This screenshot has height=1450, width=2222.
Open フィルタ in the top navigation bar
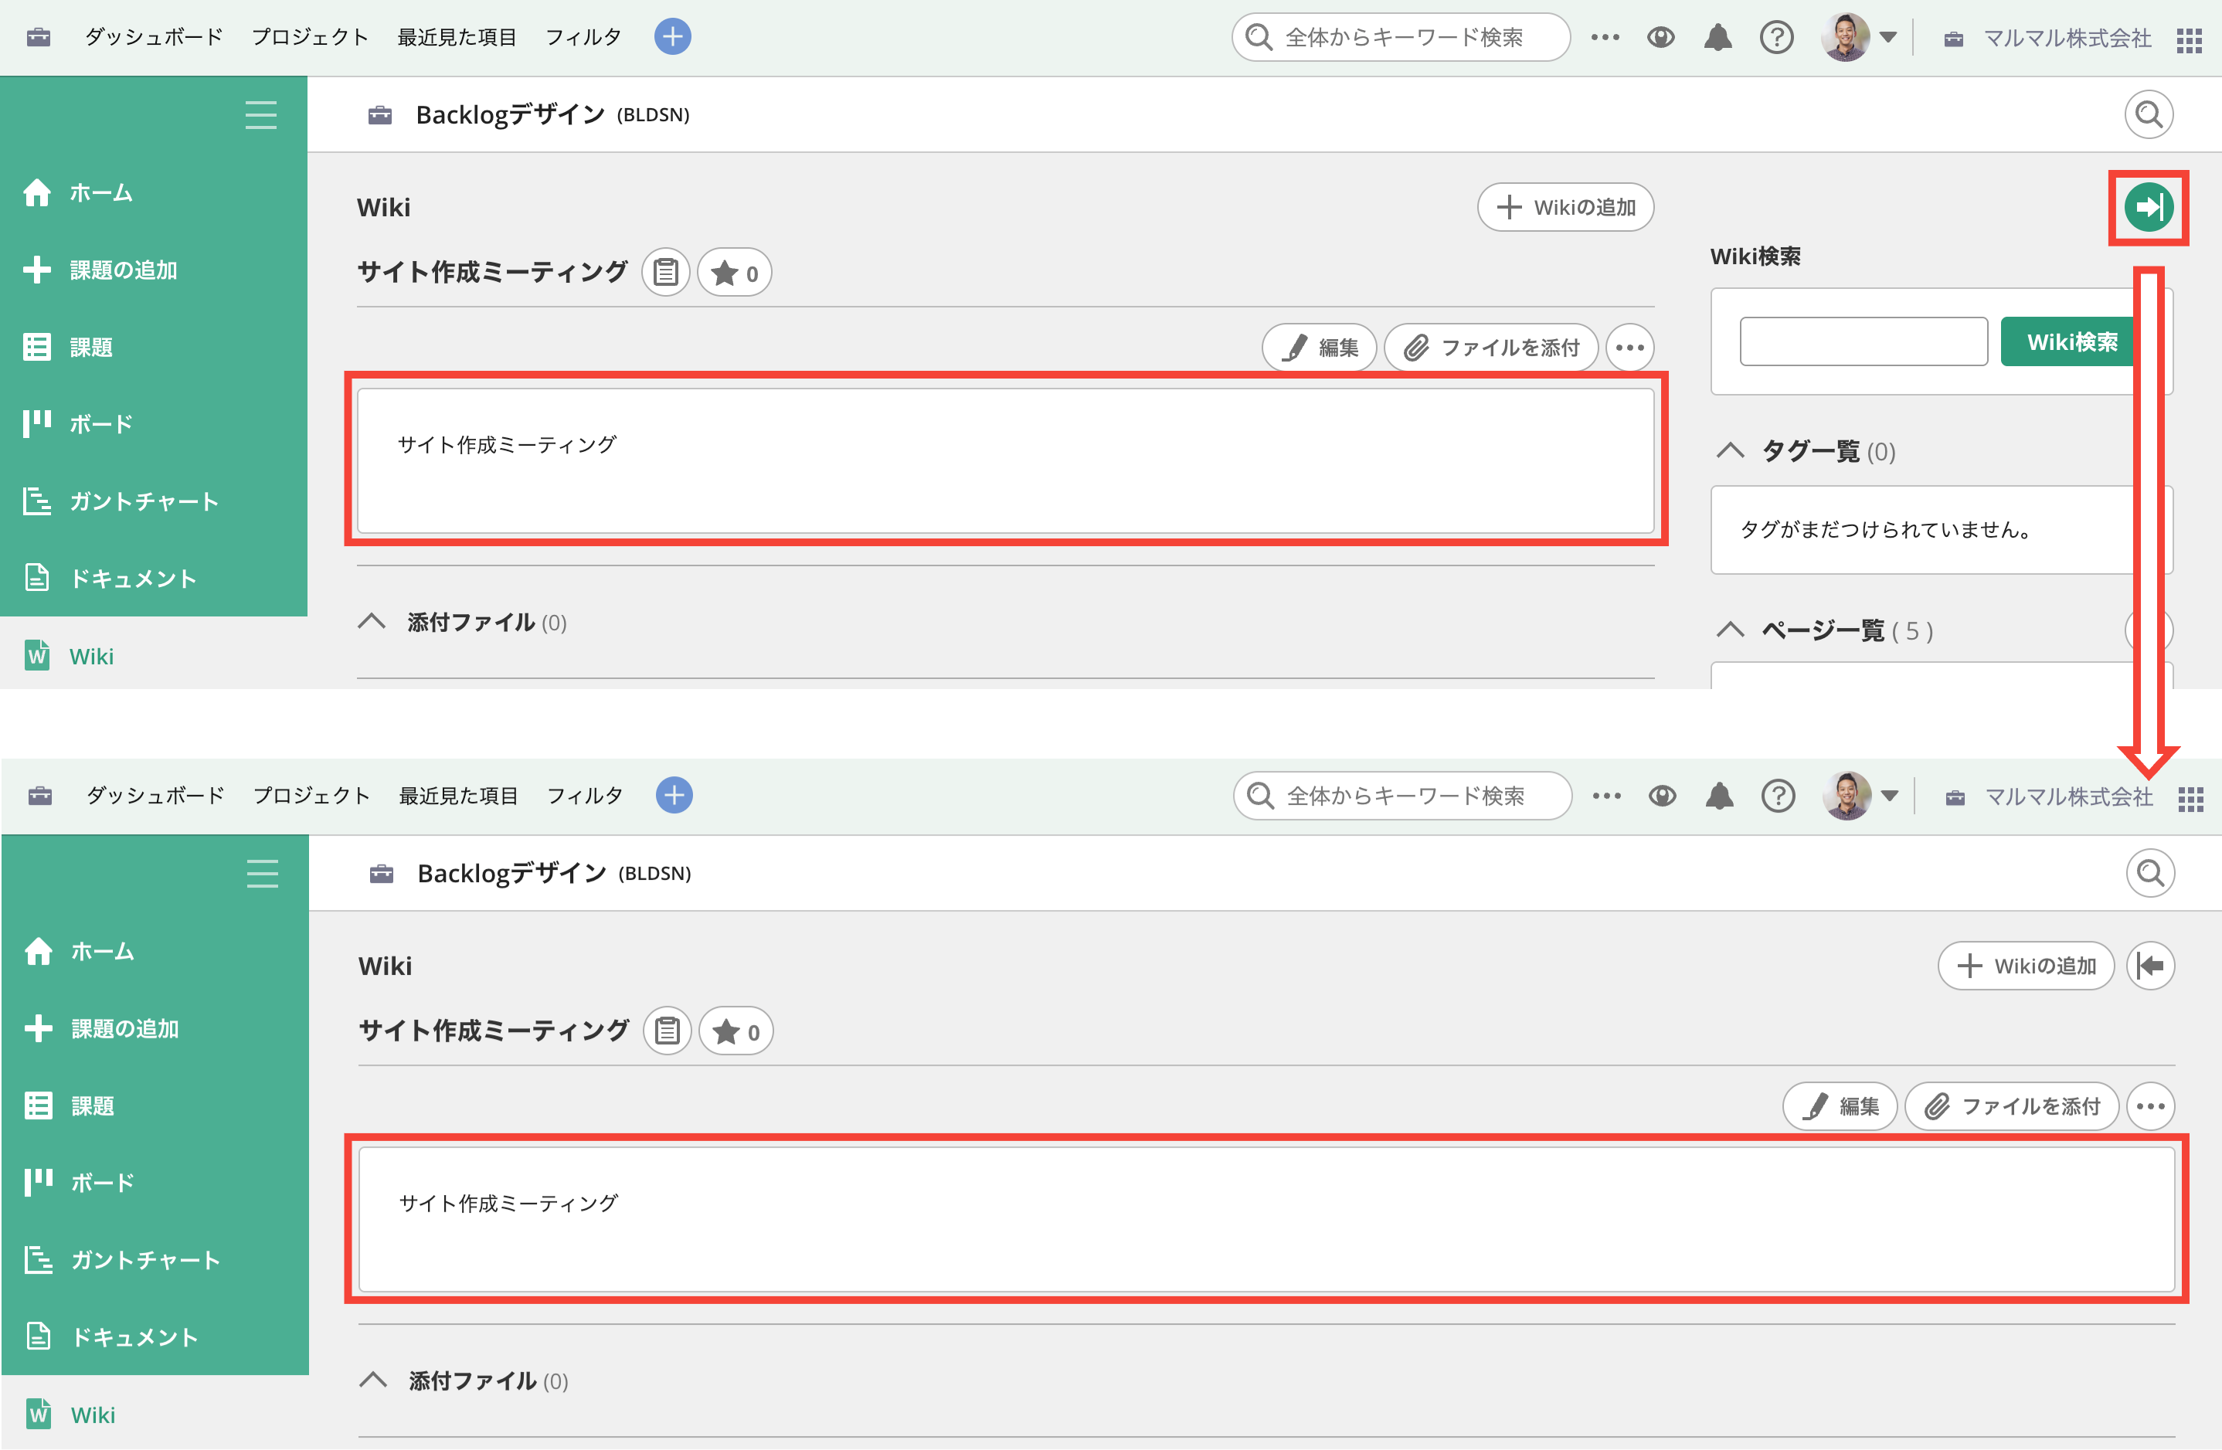tap(583, 37)
